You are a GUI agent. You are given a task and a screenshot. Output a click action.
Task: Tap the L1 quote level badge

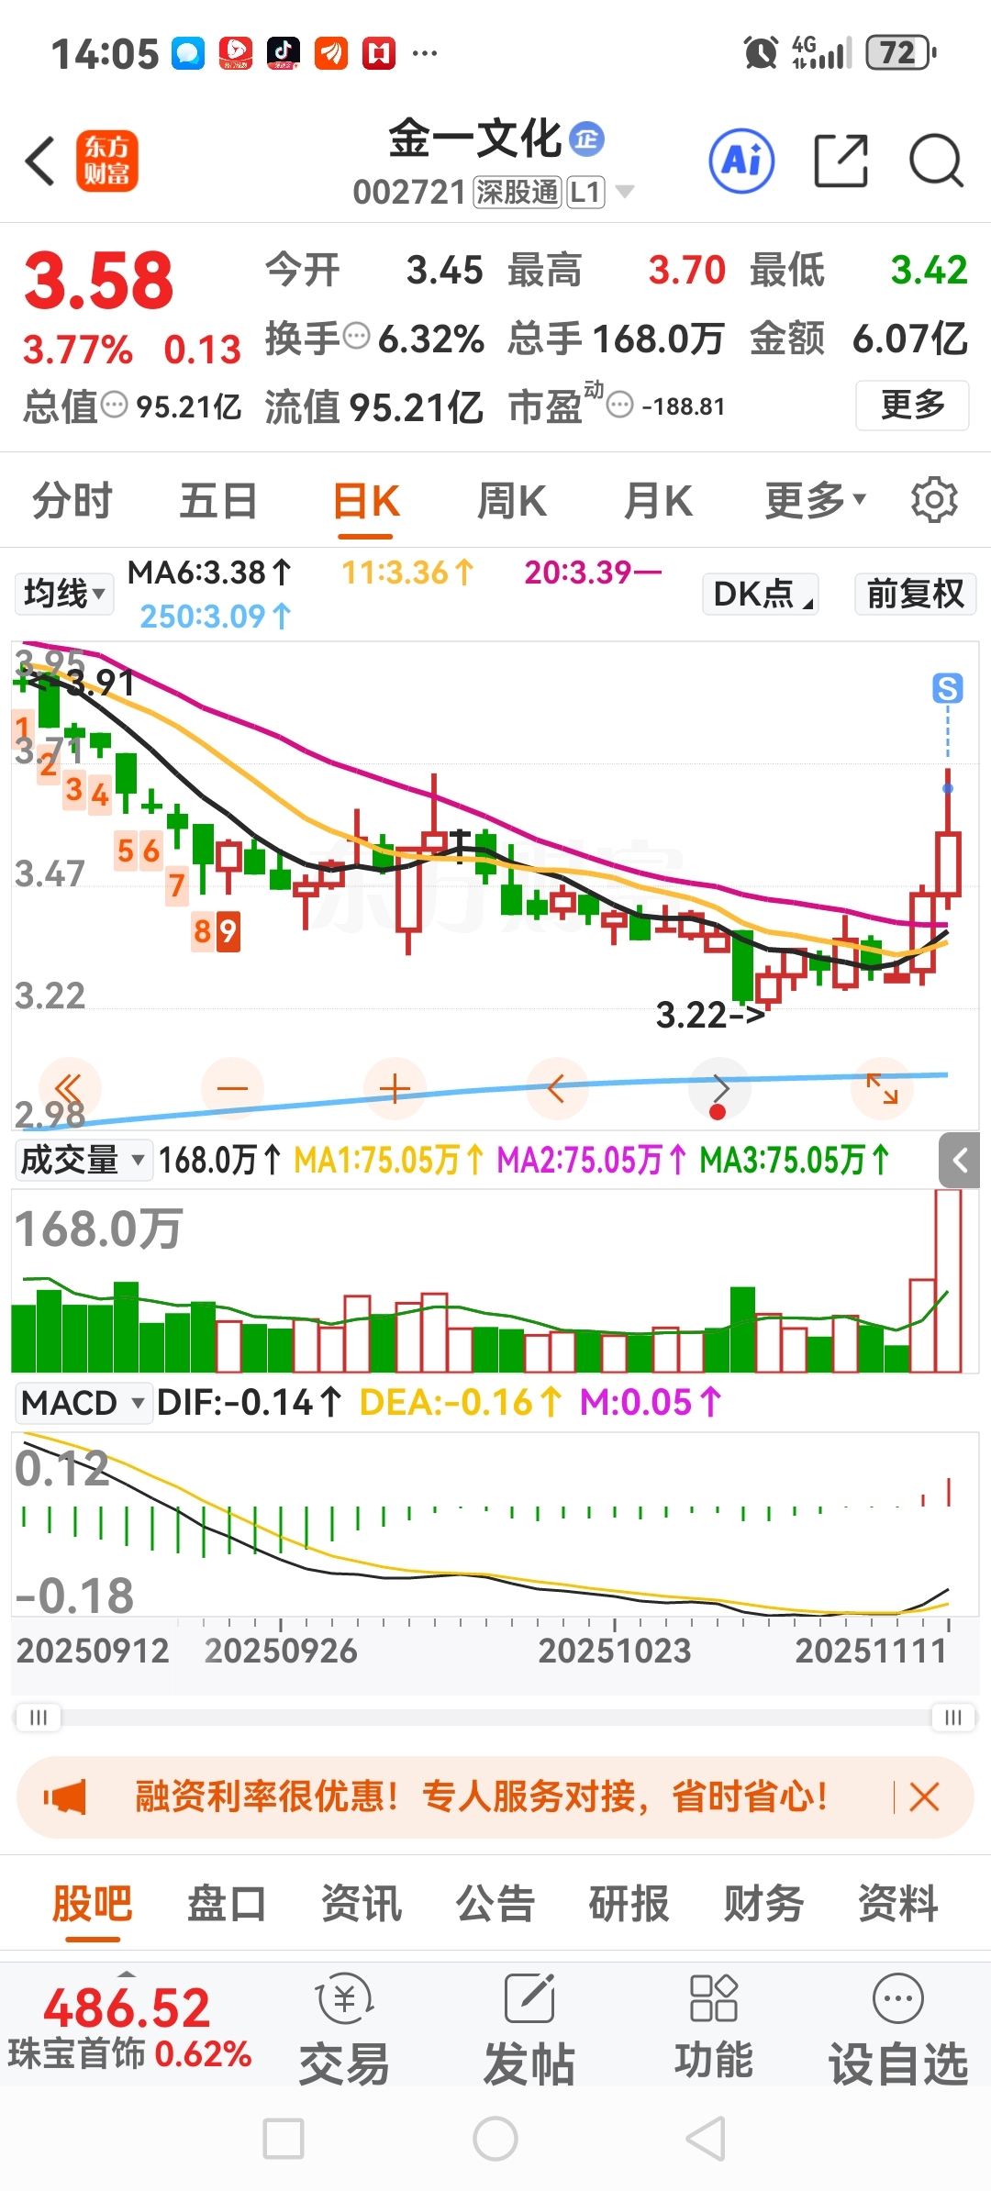(586, 192)
